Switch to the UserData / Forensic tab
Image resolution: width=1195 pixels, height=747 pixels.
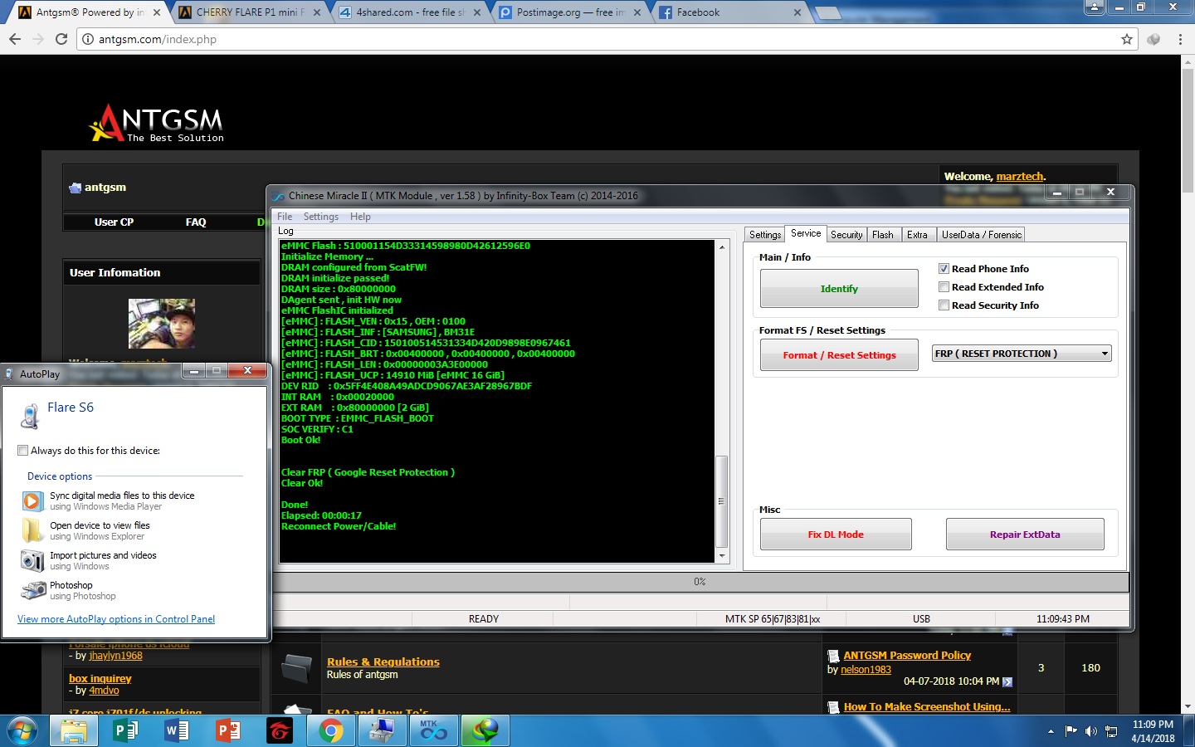click(x=982, y=235)
